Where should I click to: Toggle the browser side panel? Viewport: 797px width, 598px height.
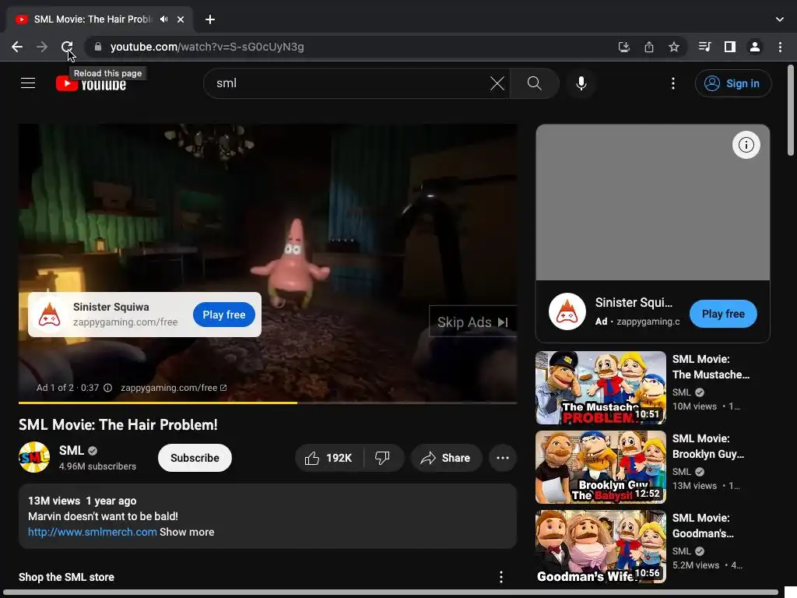[730, 47]
